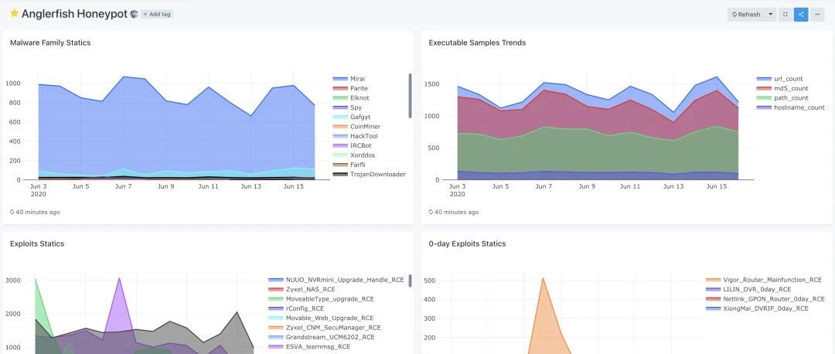Click the url_count legend color swatch
The image size is (835, 354).
[x=764, y=79]
